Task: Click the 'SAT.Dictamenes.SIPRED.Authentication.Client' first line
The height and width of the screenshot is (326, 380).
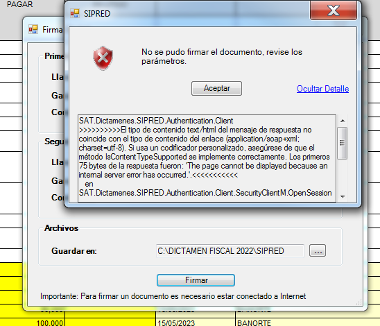Action: [156, 121]
